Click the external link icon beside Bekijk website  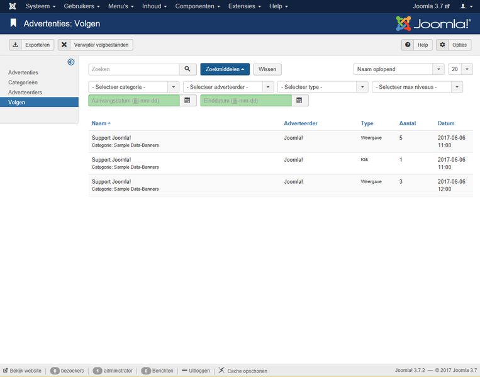pyautogui.click(x=6, y=370)
